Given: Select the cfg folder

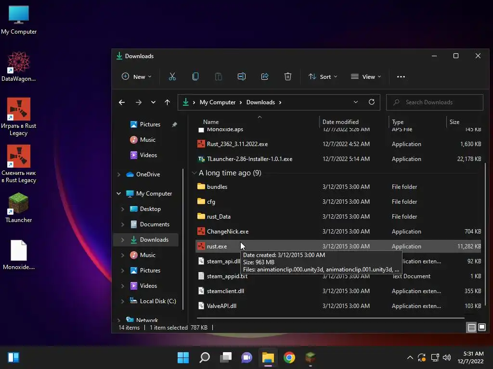Looking at the screenshot, I should coord(338,202).
